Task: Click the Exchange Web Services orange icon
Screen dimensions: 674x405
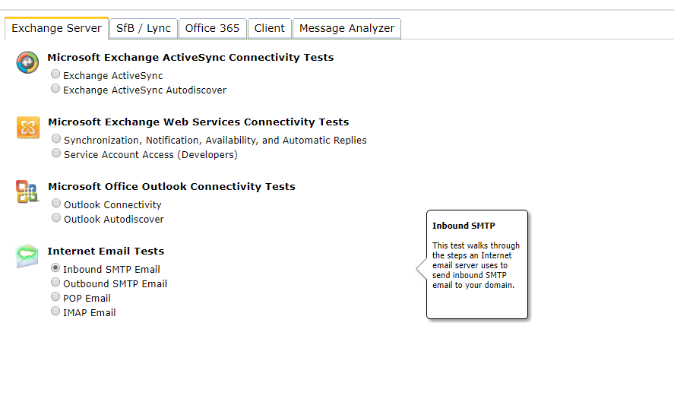Action: pos(28,127)
